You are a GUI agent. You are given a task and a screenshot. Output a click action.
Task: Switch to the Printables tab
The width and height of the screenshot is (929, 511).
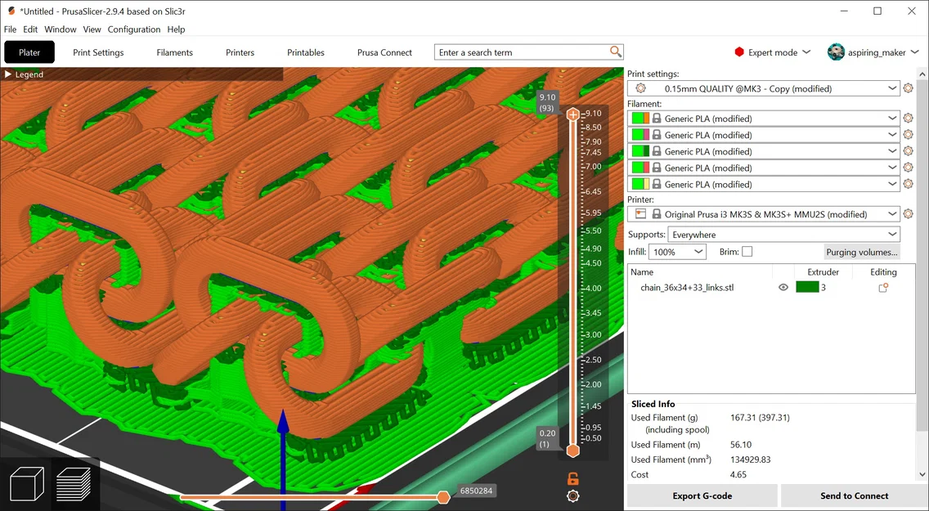pyautogui.click(x=306, y=52)
